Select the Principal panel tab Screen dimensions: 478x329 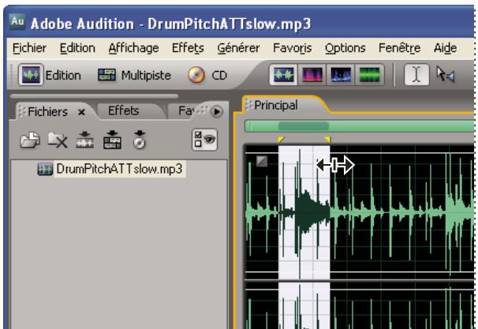[276, 105]
